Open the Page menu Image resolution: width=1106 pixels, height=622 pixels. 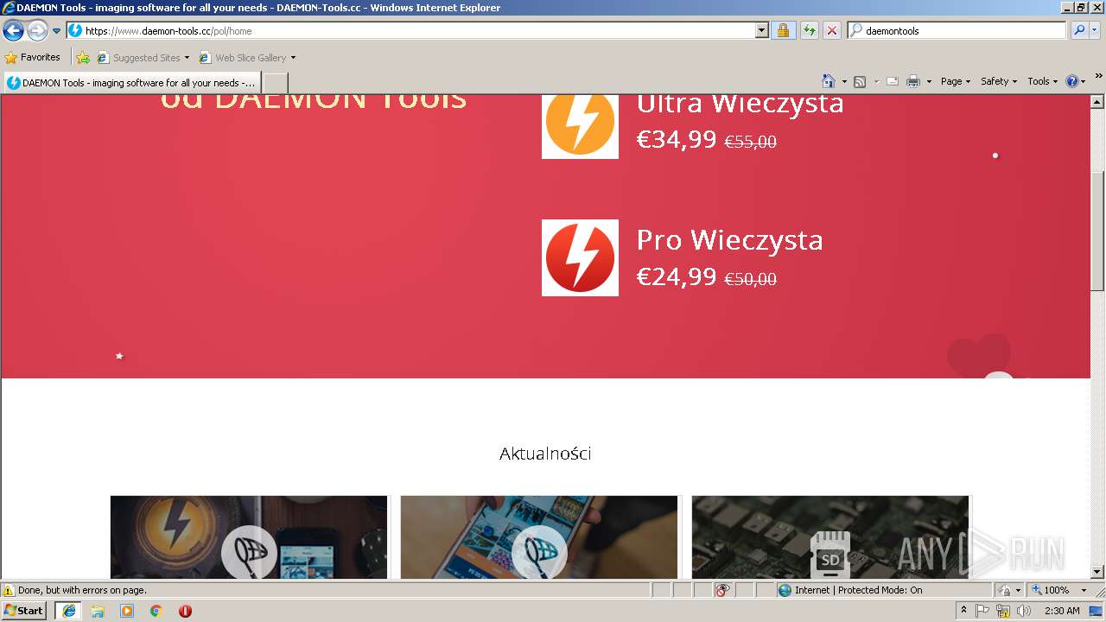956,81
